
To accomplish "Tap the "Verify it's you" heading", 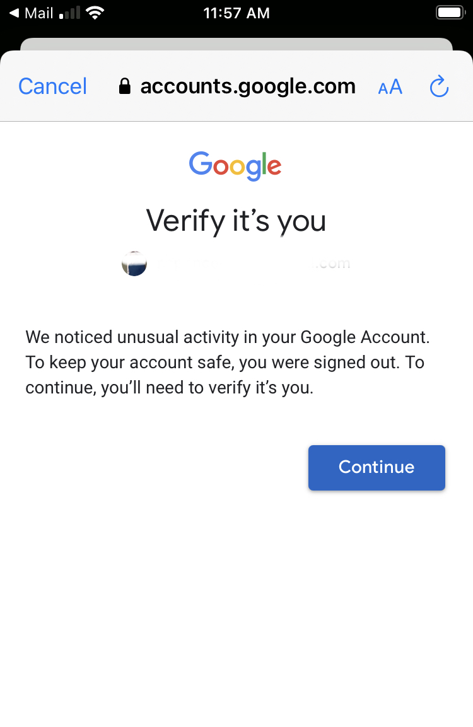I will (236, 221).
